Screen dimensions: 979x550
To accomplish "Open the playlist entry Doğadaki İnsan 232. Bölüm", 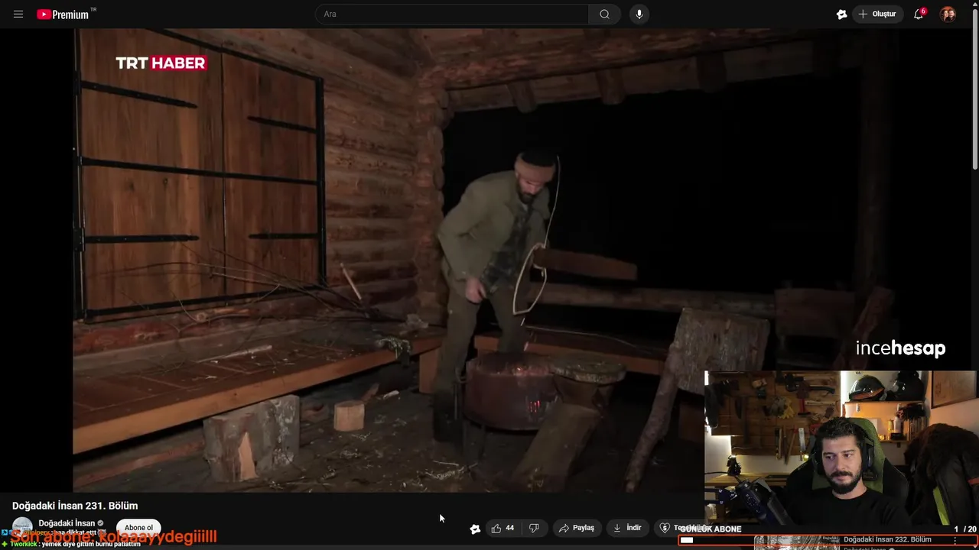I will click(x=887, y=539).
